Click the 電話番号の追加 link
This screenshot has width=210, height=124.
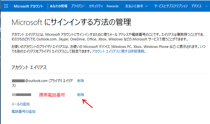point(24,111)
